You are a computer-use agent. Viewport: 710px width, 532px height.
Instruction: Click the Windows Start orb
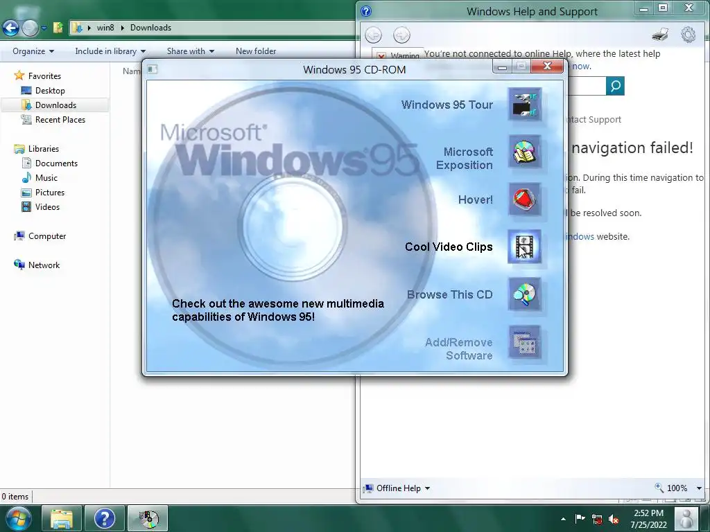point(18,518)
